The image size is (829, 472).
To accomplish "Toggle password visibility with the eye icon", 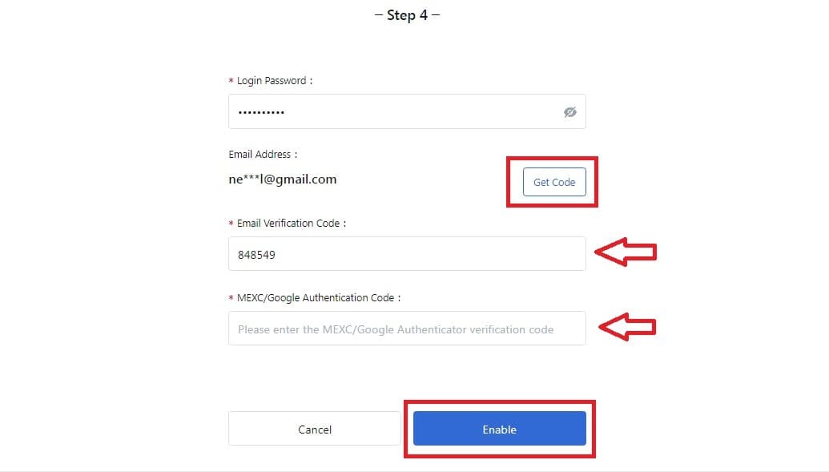I will (x=569, y=112).
